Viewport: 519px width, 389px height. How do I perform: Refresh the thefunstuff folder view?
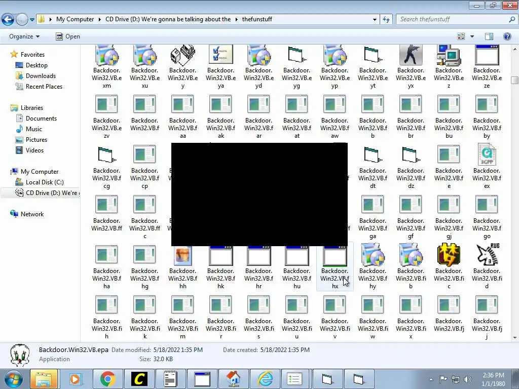tap(386, 19)
